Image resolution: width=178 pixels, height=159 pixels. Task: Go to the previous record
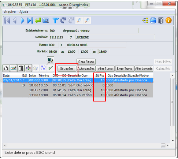pos(15,21)
